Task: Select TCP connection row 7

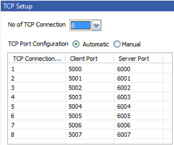Action: (x=90, y=125)
